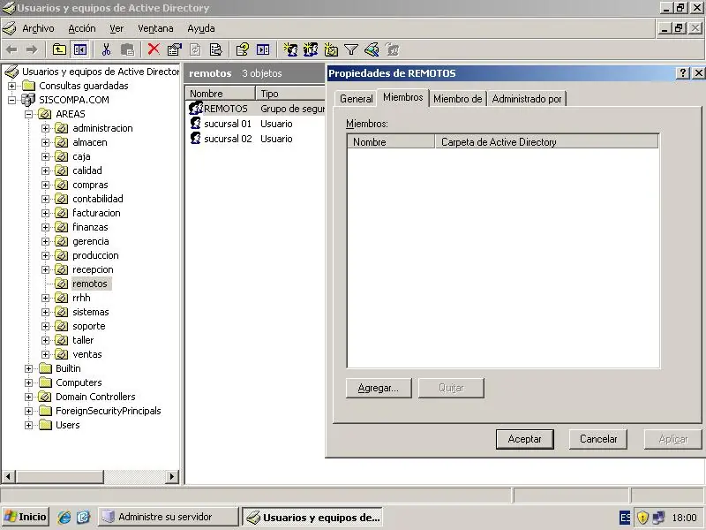Viewport: 706px width, 530px height.
Task: Click the Agregar... button
Action: (x=379, y=388)
